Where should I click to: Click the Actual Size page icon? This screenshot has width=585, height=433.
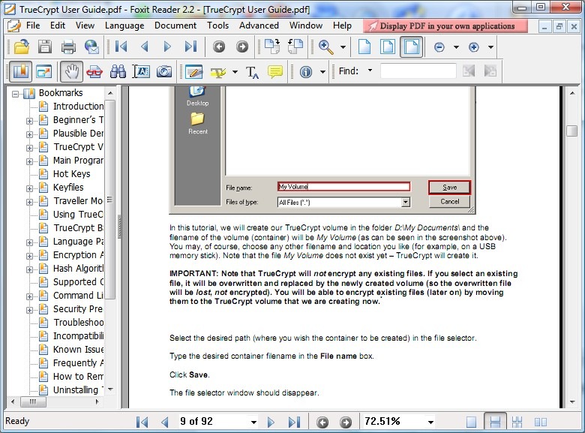pyautogui.click(x=364, y=47)
